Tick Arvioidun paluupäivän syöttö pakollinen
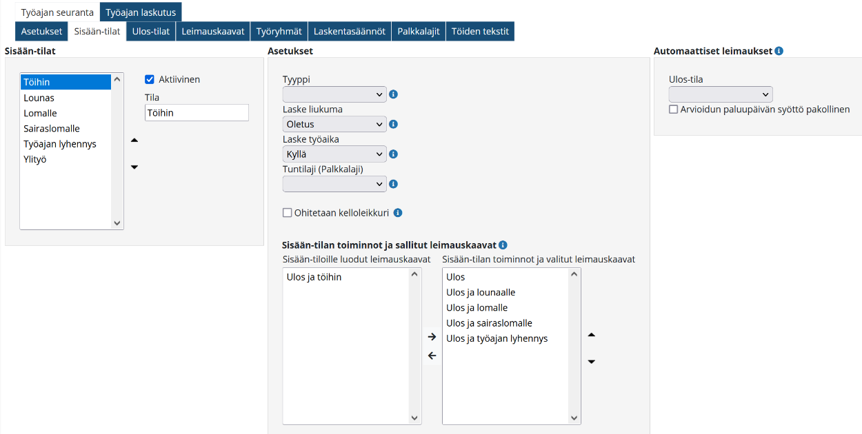 (674, 110)
